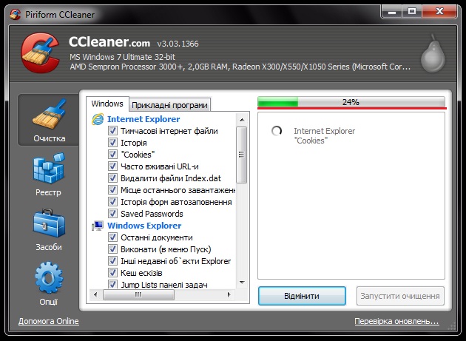This screenshot has height=341, width=466.
Task: Click the 24% progress bar
Action: tap(351, 102)
